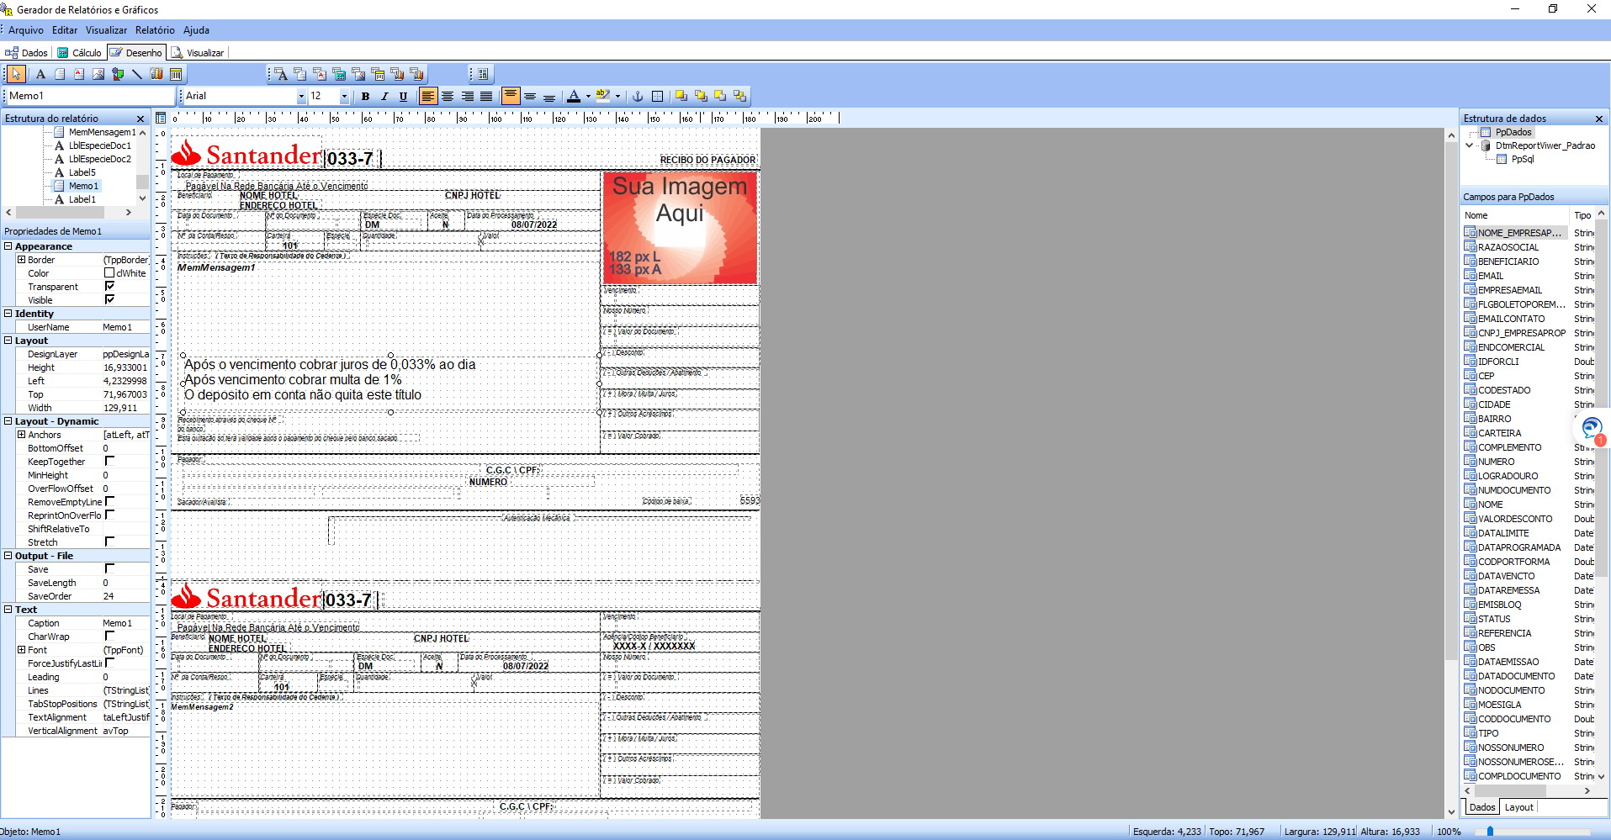Choose the Label (A) component tool

[40, 74]
